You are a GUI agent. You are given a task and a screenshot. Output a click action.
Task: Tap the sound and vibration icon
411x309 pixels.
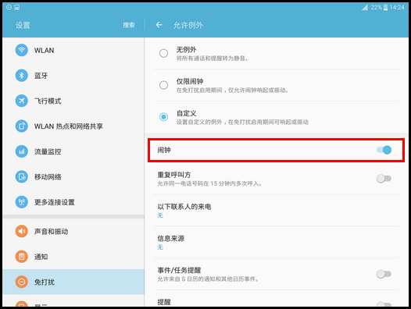(x=22, y=231)
